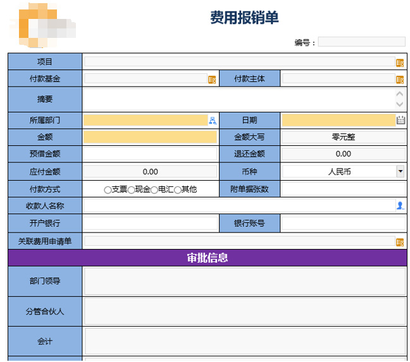This screenshot has width=410, height=362.
Task: Focus the 预借金额 input field
Action: (x=150, y=154)
